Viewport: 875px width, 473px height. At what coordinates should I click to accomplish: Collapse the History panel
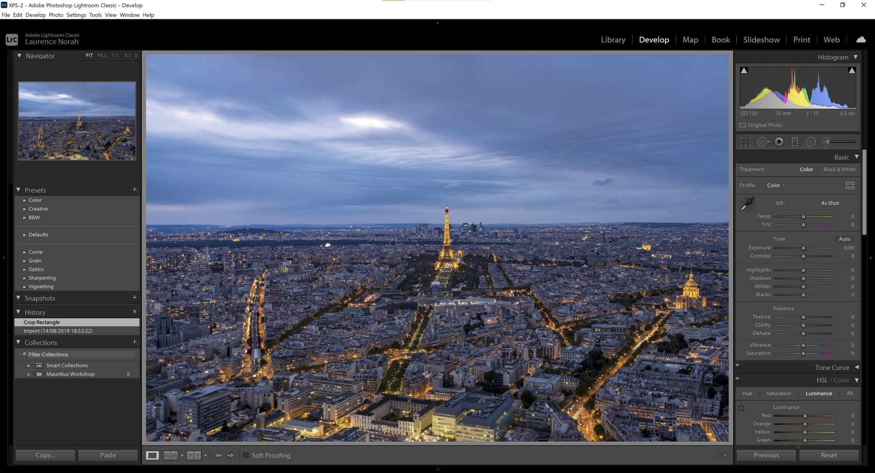[19, 312]
